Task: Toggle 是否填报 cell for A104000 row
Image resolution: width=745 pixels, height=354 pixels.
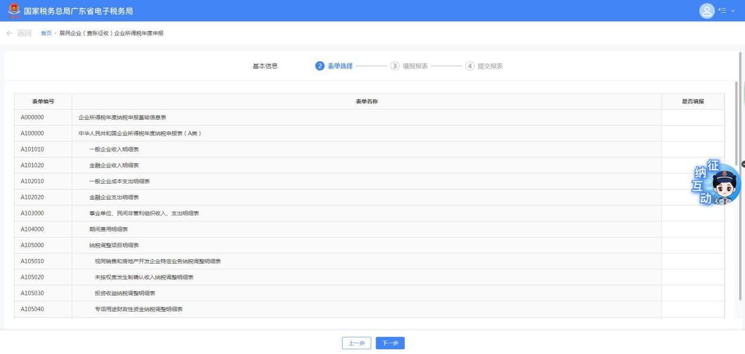Action: pyautogui.click(x=693, y=229)
